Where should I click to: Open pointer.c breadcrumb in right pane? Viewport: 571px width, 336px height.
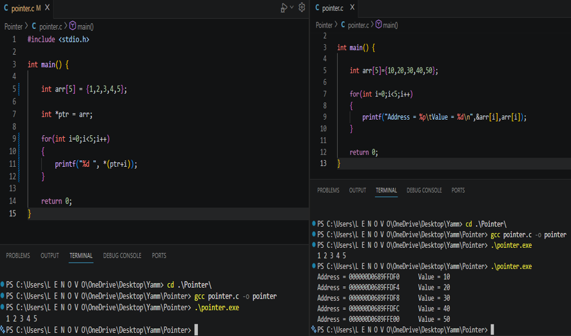tap(358, 25)
